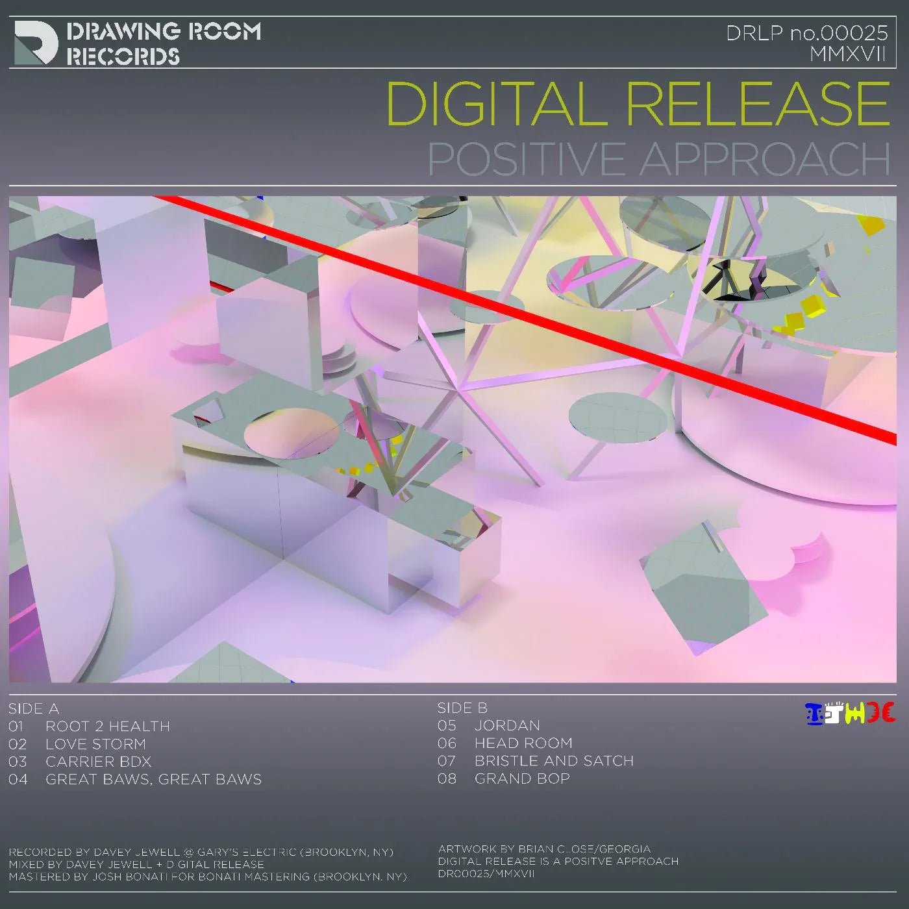This screenshot has width=909, height=909.
Task: Click the 'DIGITAL RELEASE' title
Action: coord(638,104)
